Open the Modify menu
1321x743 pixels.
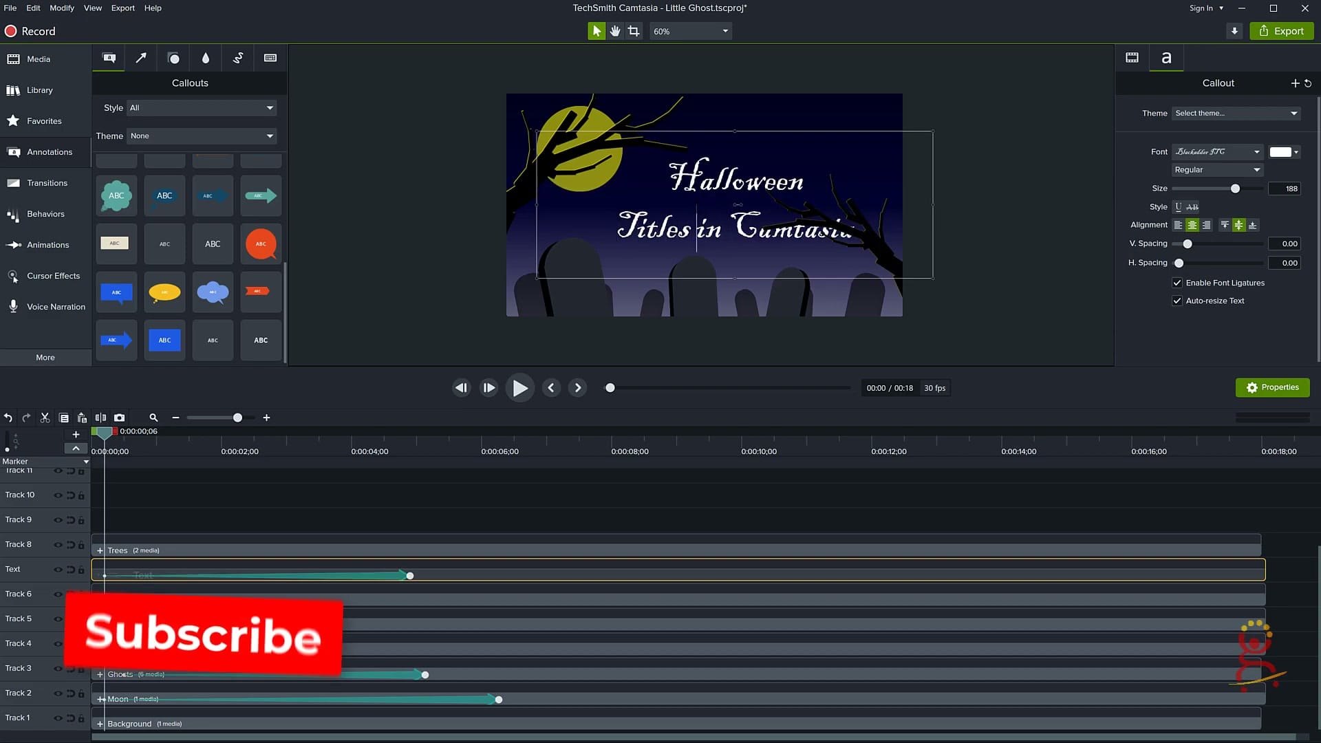(x=61, y=8)
